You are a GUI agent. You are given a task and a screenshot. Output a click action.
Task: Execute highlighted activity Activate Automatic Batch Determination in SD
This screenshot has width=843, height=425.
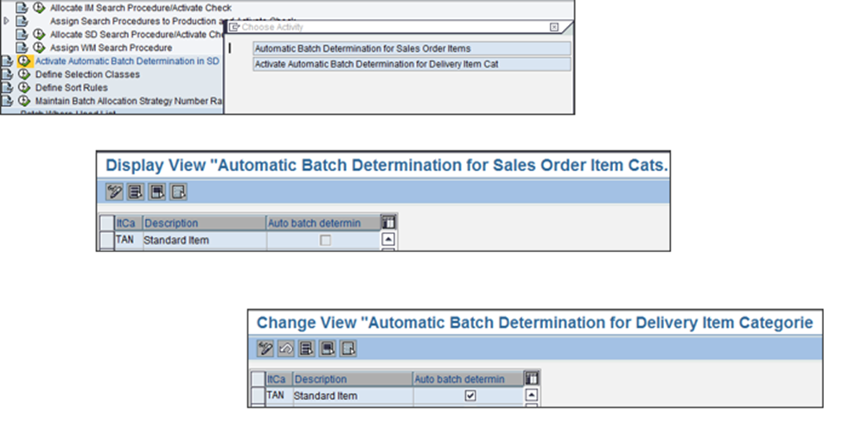click(24, 60)
